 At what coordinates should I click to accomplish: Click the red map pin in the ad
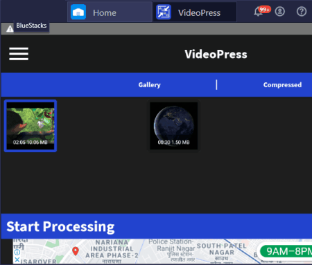coord(76,251)
